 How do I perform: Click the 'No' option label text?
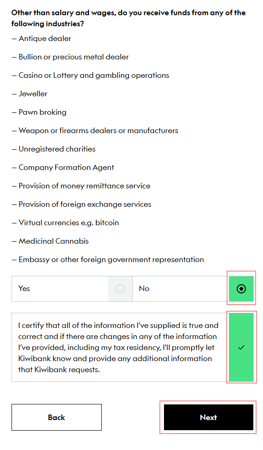(144, 288)
